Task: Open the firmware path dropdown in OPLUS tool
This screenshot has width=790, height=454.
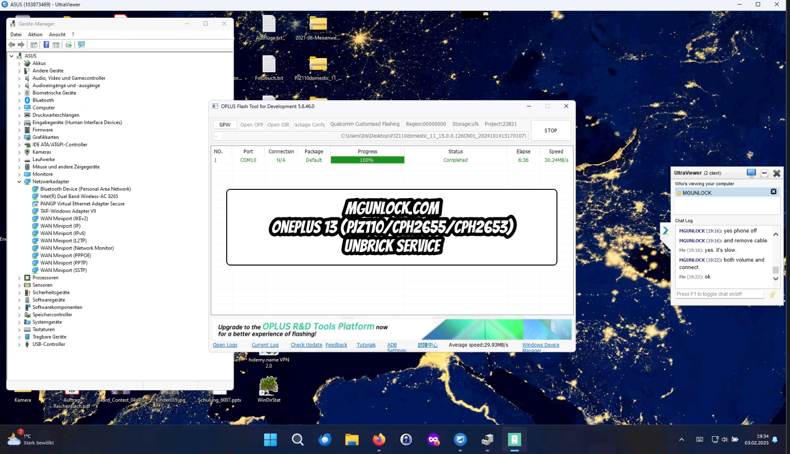Action: [217, 136]
